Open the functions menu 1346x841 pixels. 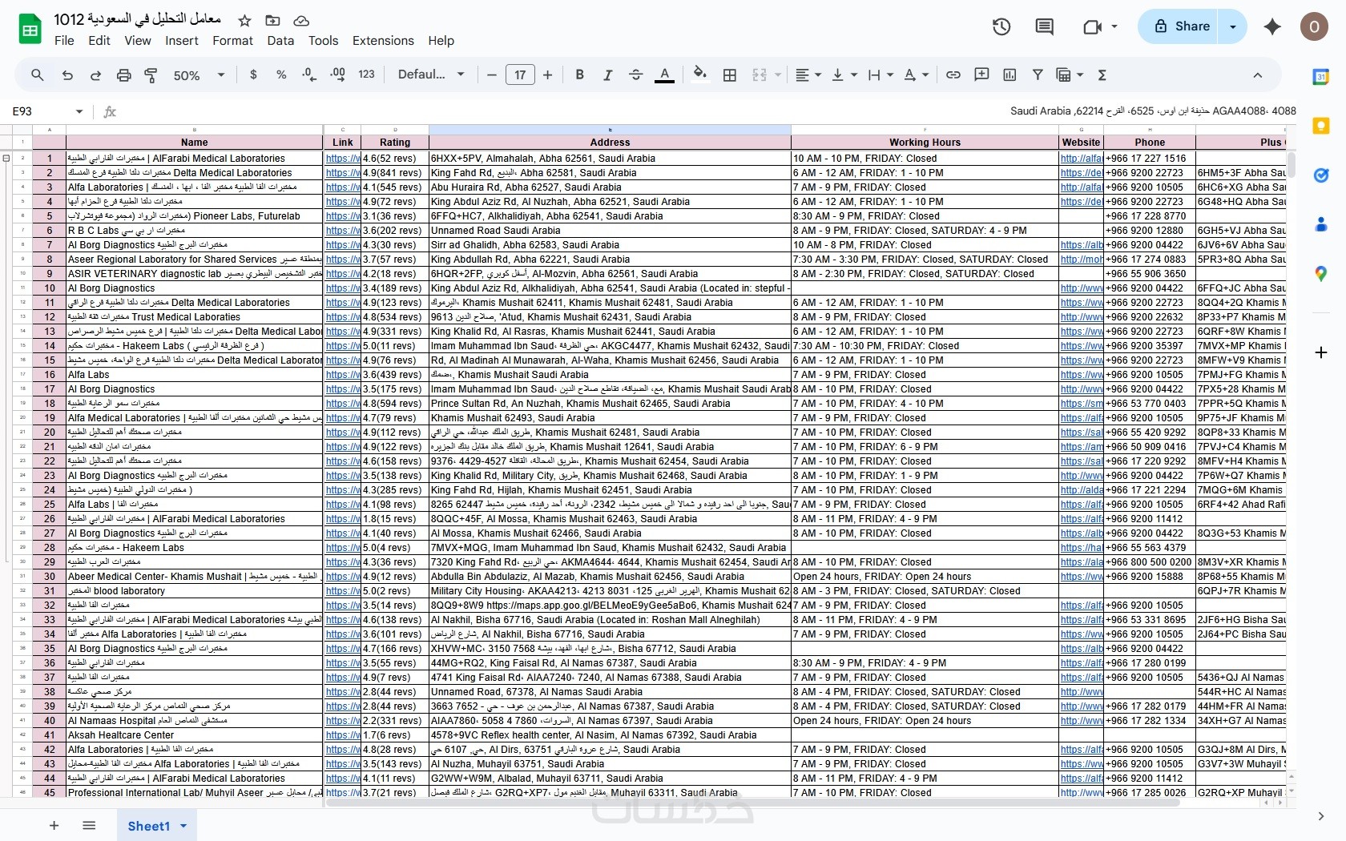click(x=1102, y=74)
